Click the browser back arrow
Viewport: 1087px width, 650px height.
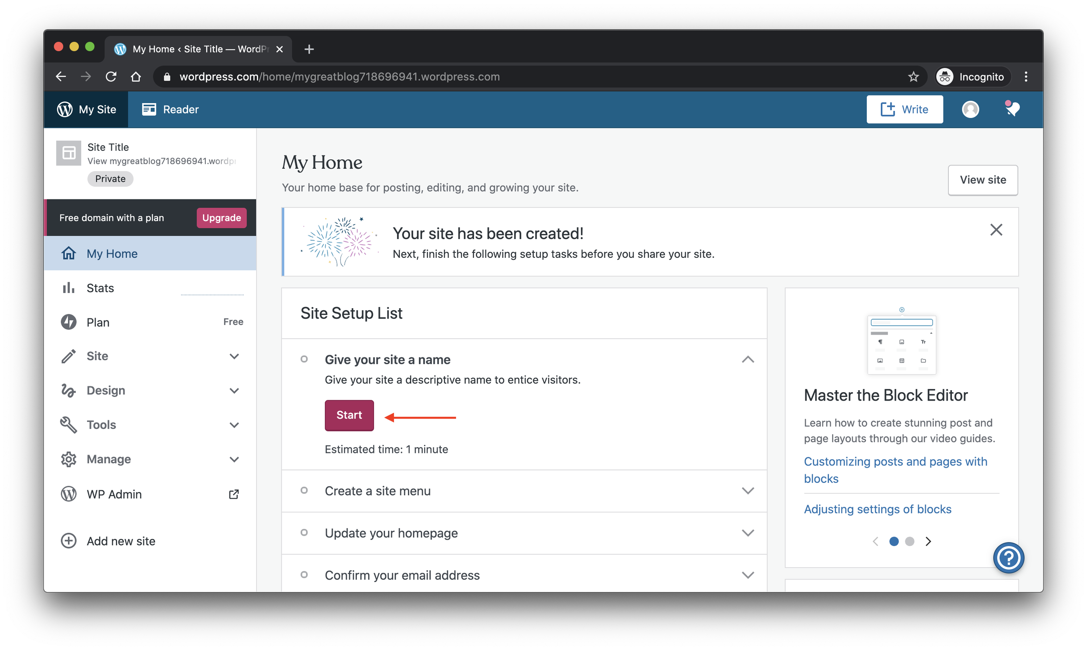click(61, 77)
